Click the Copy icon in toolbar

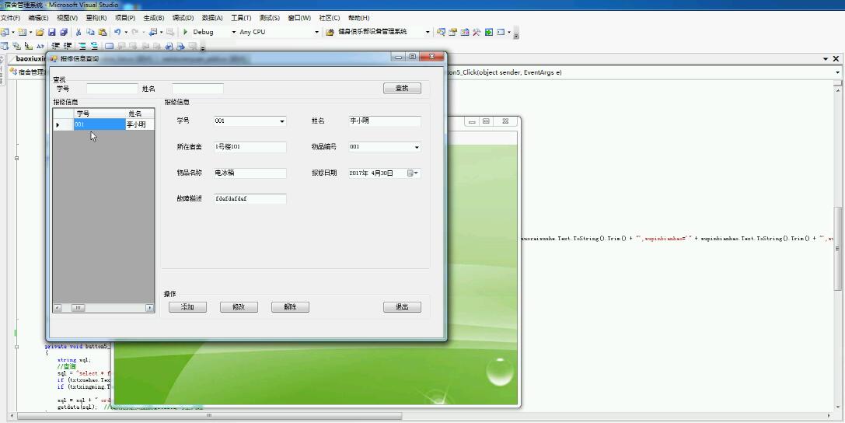pos(90,32)
